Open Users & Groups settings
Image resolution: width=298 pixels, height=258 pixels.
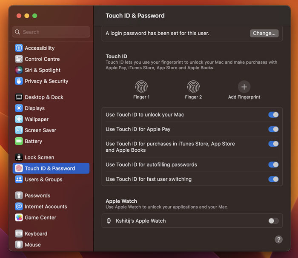tap(51, 179)
